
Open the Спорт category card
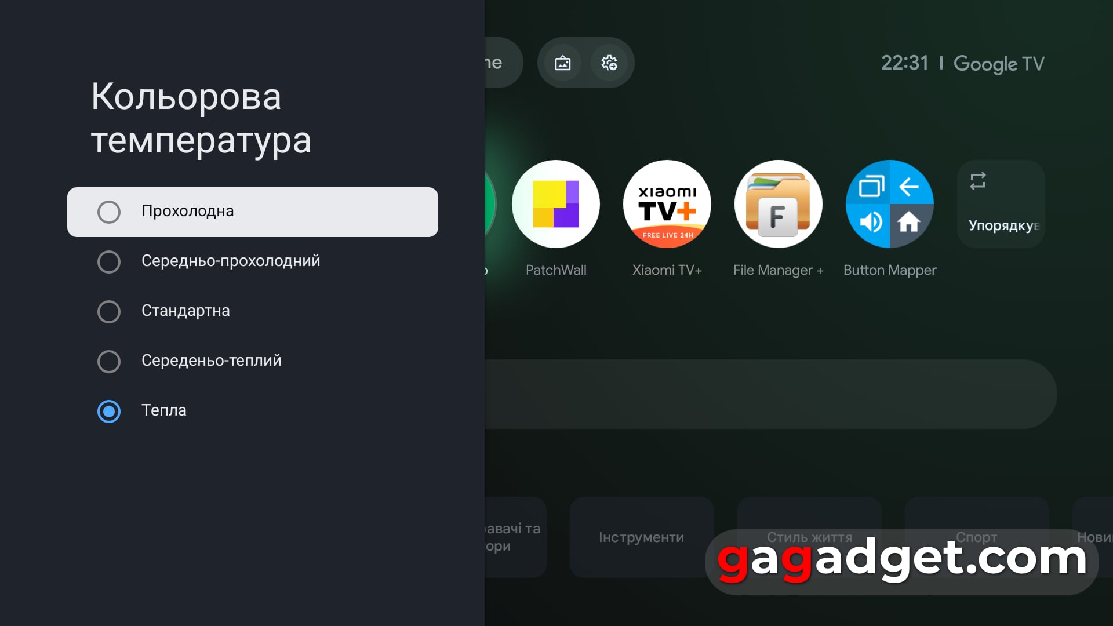click(977, 537)
